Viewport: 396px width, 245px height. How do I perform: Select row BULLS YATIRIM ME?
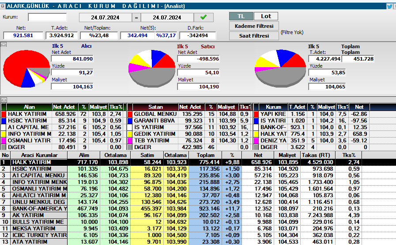coord(198,222)
